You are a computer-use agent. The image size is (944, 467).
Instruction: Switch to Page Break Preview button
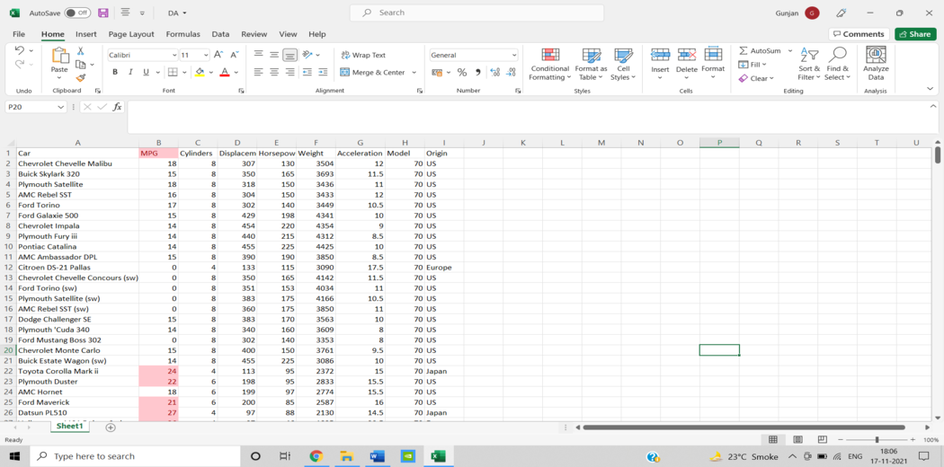point(823,440)
